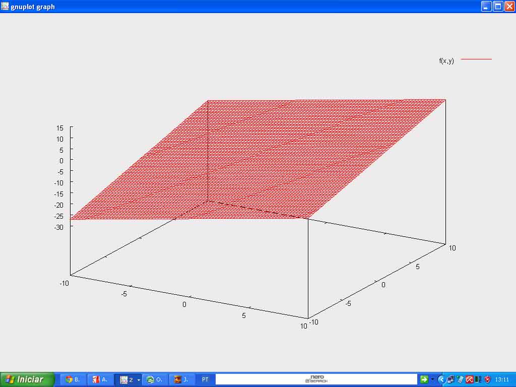Click the display/network icon in the tray
516x387 pixels.
[451, 379]
